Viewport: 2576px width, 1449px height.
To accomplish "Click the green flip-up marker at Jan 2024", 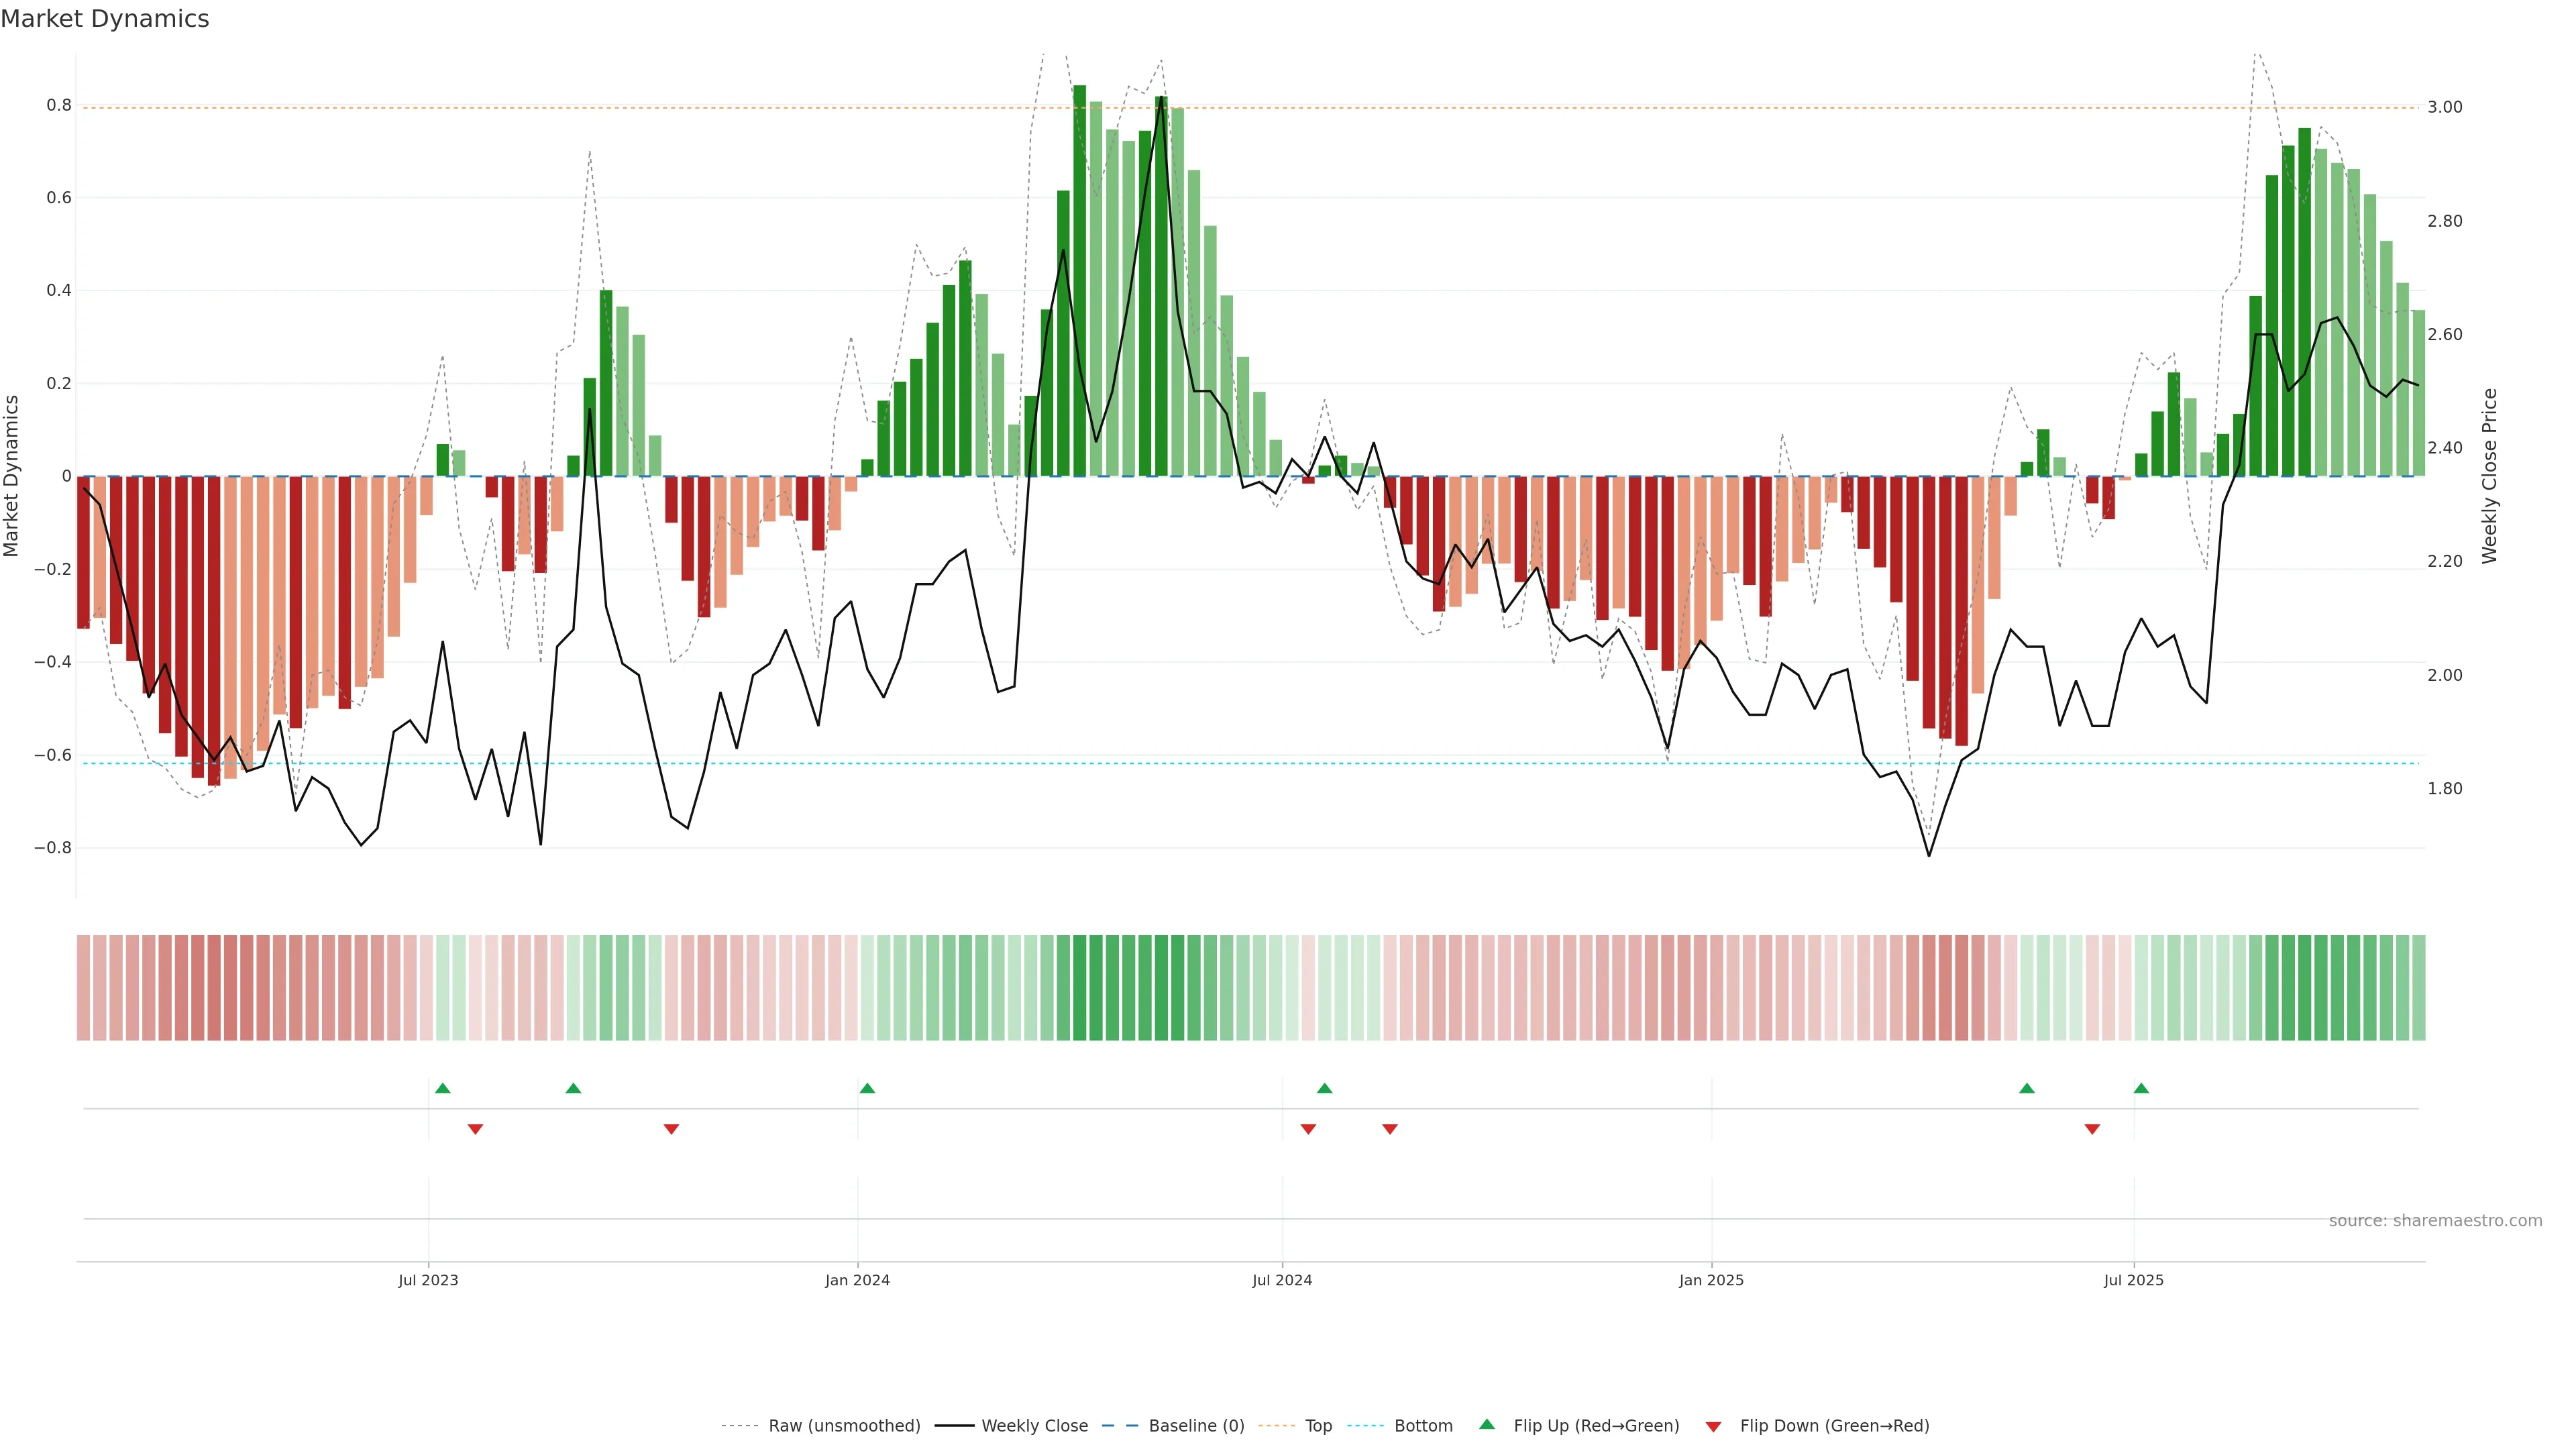I will coord(867,1088).
